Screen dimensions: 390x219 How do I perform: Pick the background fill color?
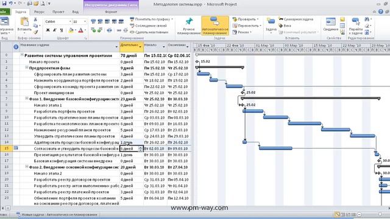pyautogui.click(x=71, y=30)
